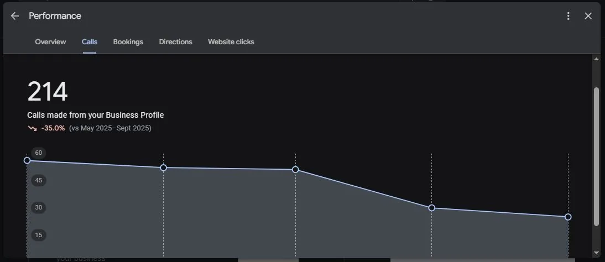The image size is (605, 262).
Task: Select the second chart data point
Action: point(163,167)
